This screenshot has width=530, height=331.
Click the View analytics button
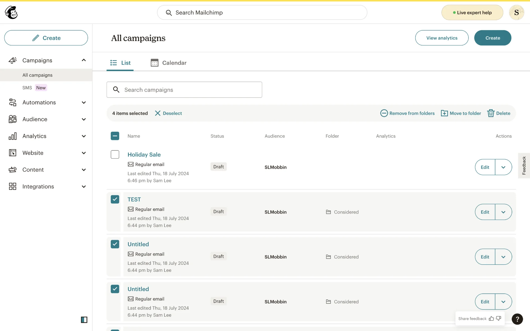tap(441, 38)
